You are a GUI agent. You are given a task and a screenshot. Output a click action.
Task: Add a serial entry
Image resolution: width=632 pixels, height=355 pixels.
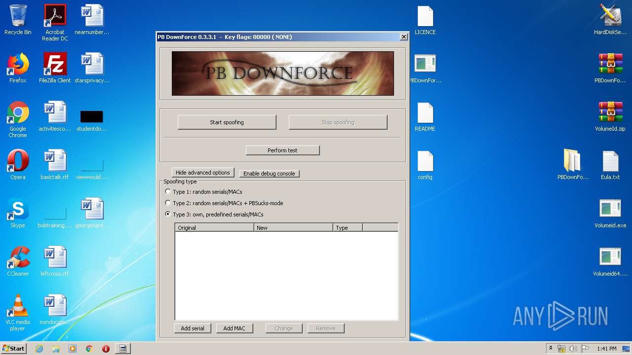pyautogui.click(x=193, y=328)
